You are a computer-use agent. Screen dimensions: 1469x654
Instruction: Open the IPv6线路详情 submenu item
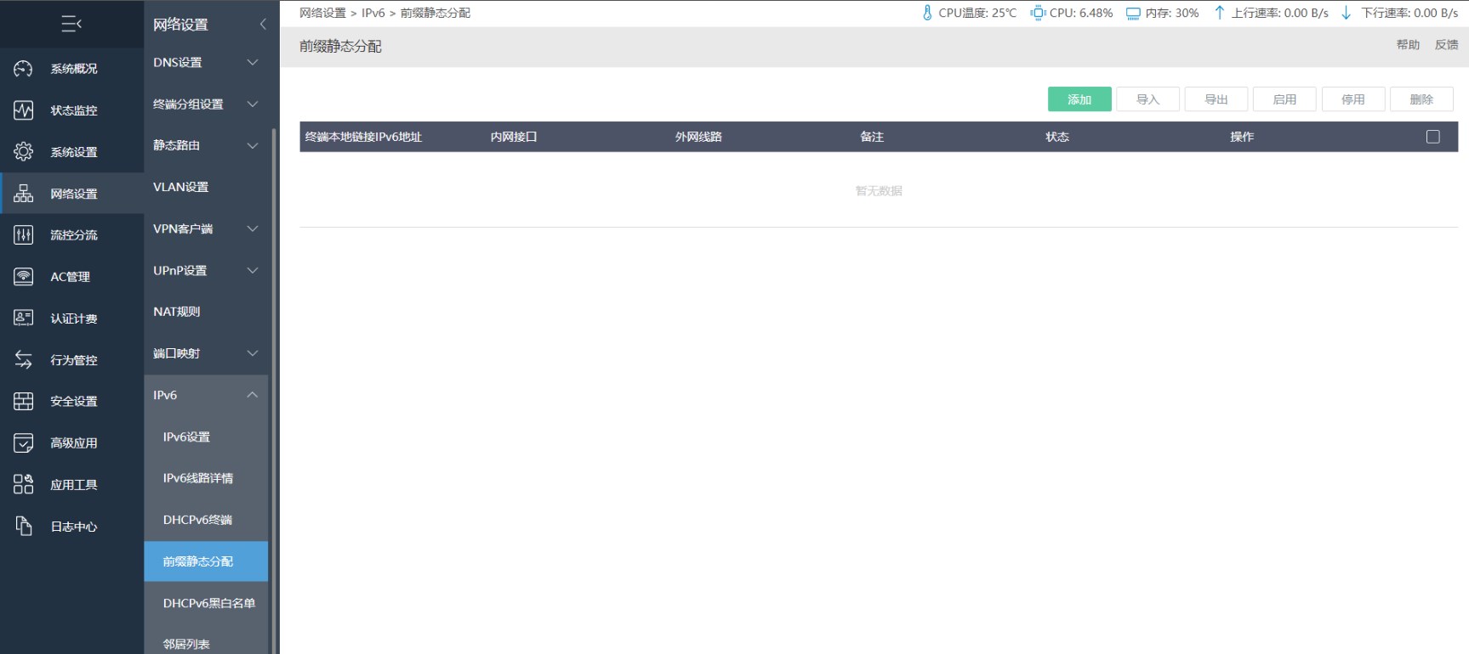(x=206, y=479)
